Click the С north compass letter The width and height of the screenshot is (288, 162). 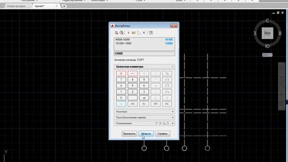point(267,21)
